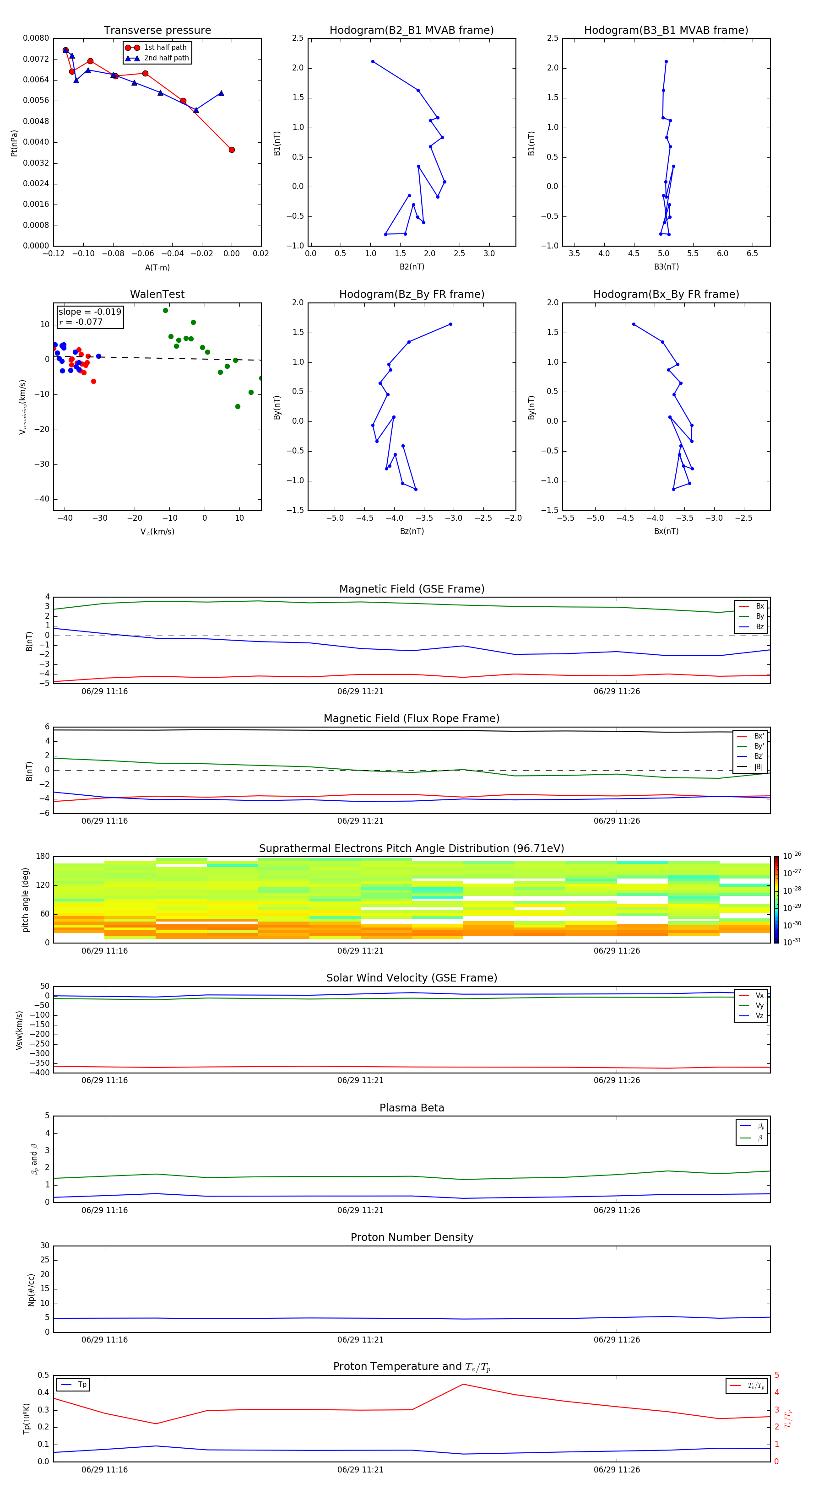The height and width of the screenshot is (1510, 824).
Task: Select the "Bx'" legend entry
Action: [750, 736]
